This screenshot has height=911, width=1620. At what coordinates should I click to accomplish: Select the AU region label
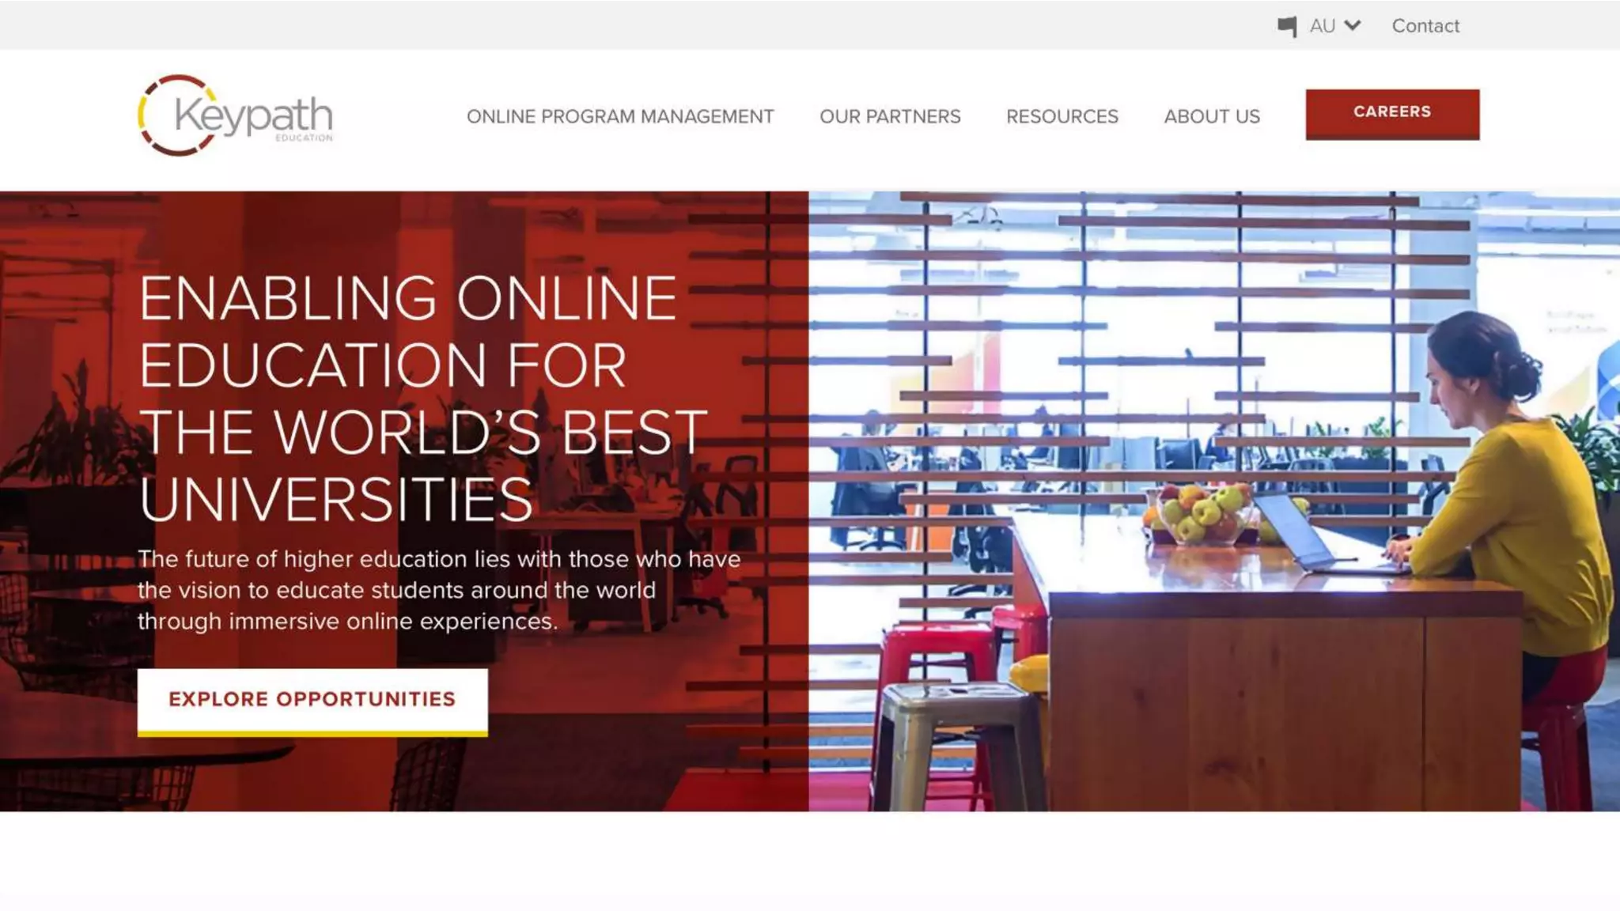1322,26
